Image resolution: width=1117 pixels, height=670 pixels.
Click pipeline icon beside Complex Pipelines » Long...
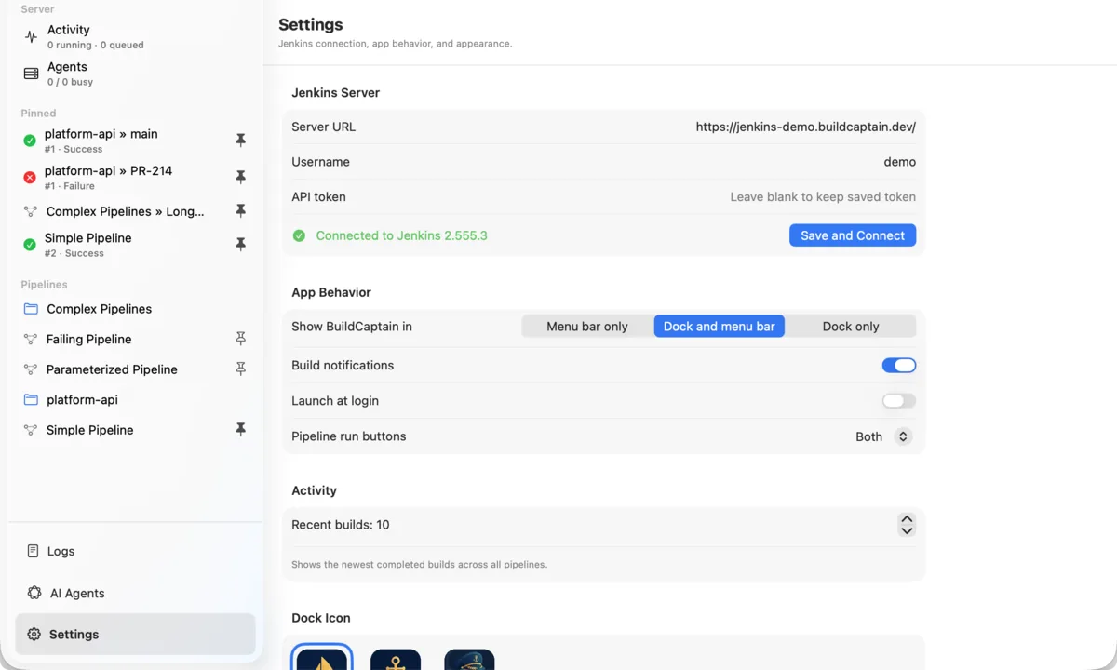point(31,211)
